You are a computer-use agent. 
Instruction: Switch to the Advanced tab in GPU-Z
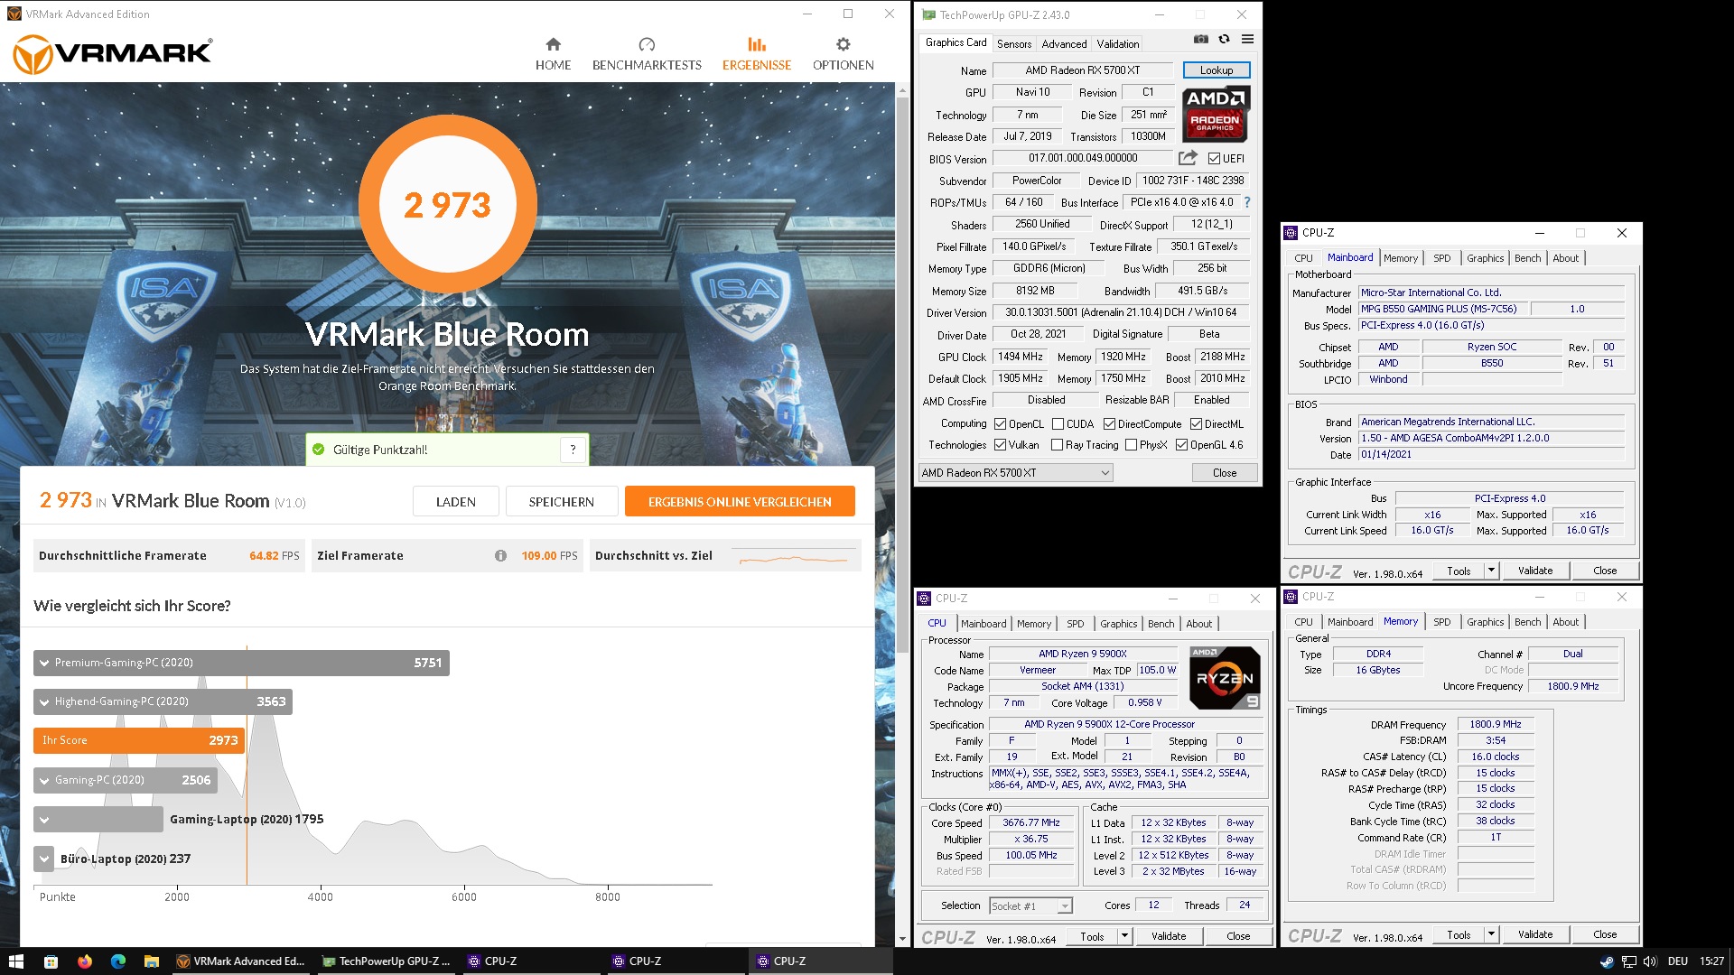pyautogui.click(x=1064, y=44)
